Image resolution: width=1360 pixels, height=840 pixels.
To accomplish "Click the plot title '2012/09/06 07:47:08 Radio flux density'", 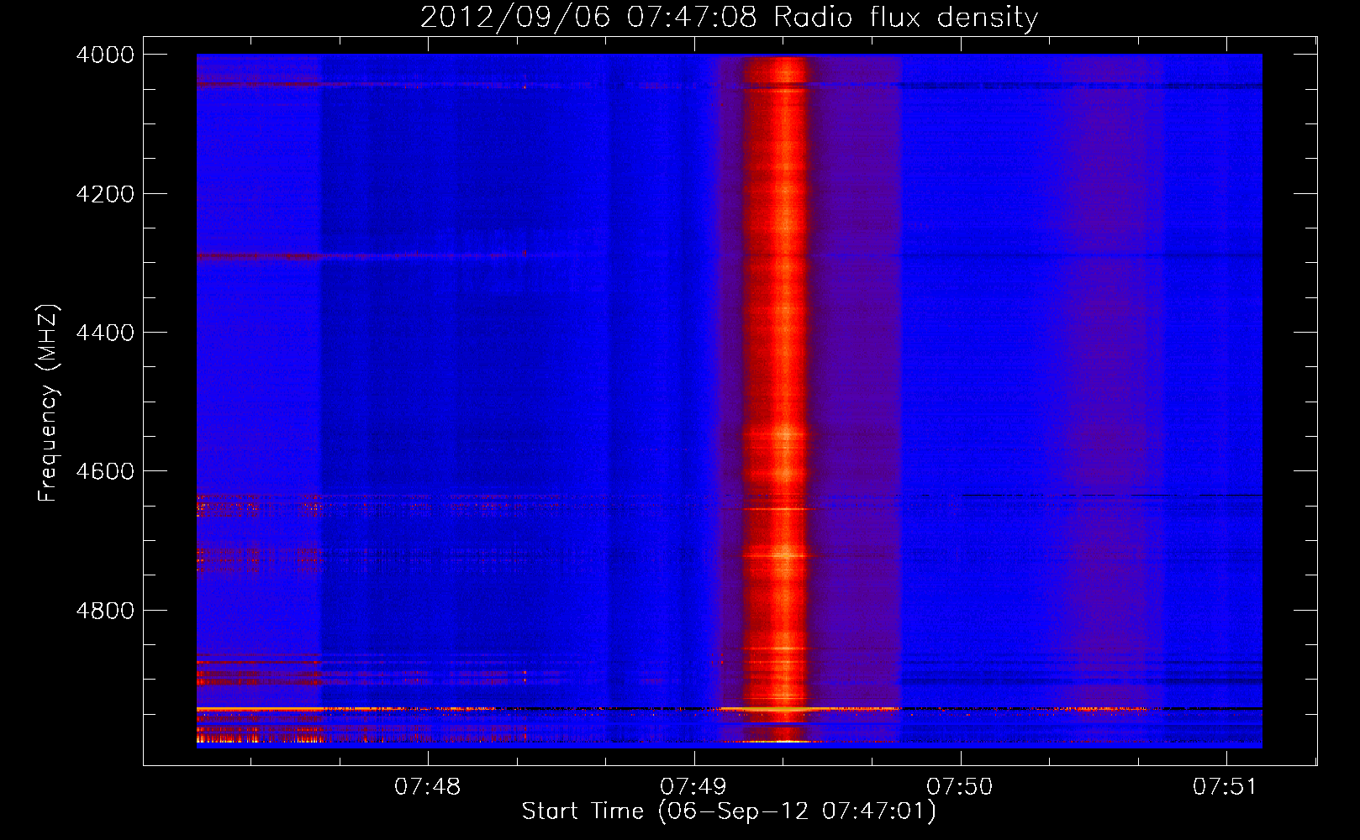I will [729, 18].
